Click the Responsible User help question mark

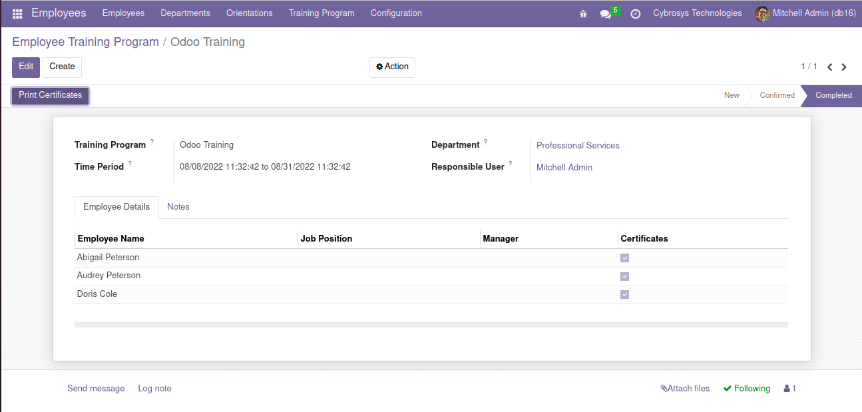pos(511,164)
